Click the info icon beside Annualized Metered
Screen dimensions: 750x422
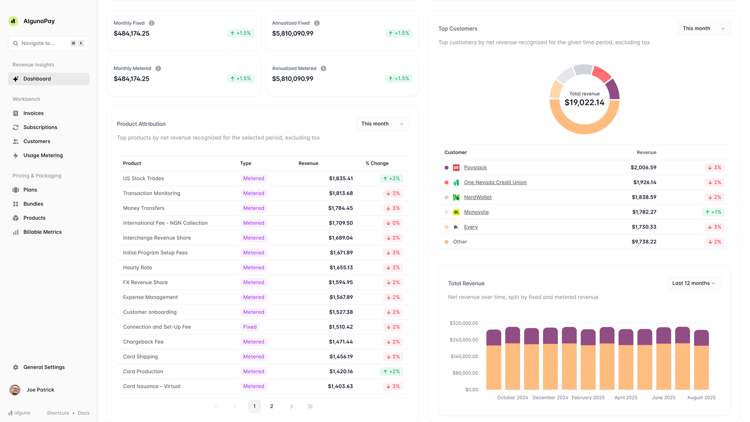tap(323, 68)
